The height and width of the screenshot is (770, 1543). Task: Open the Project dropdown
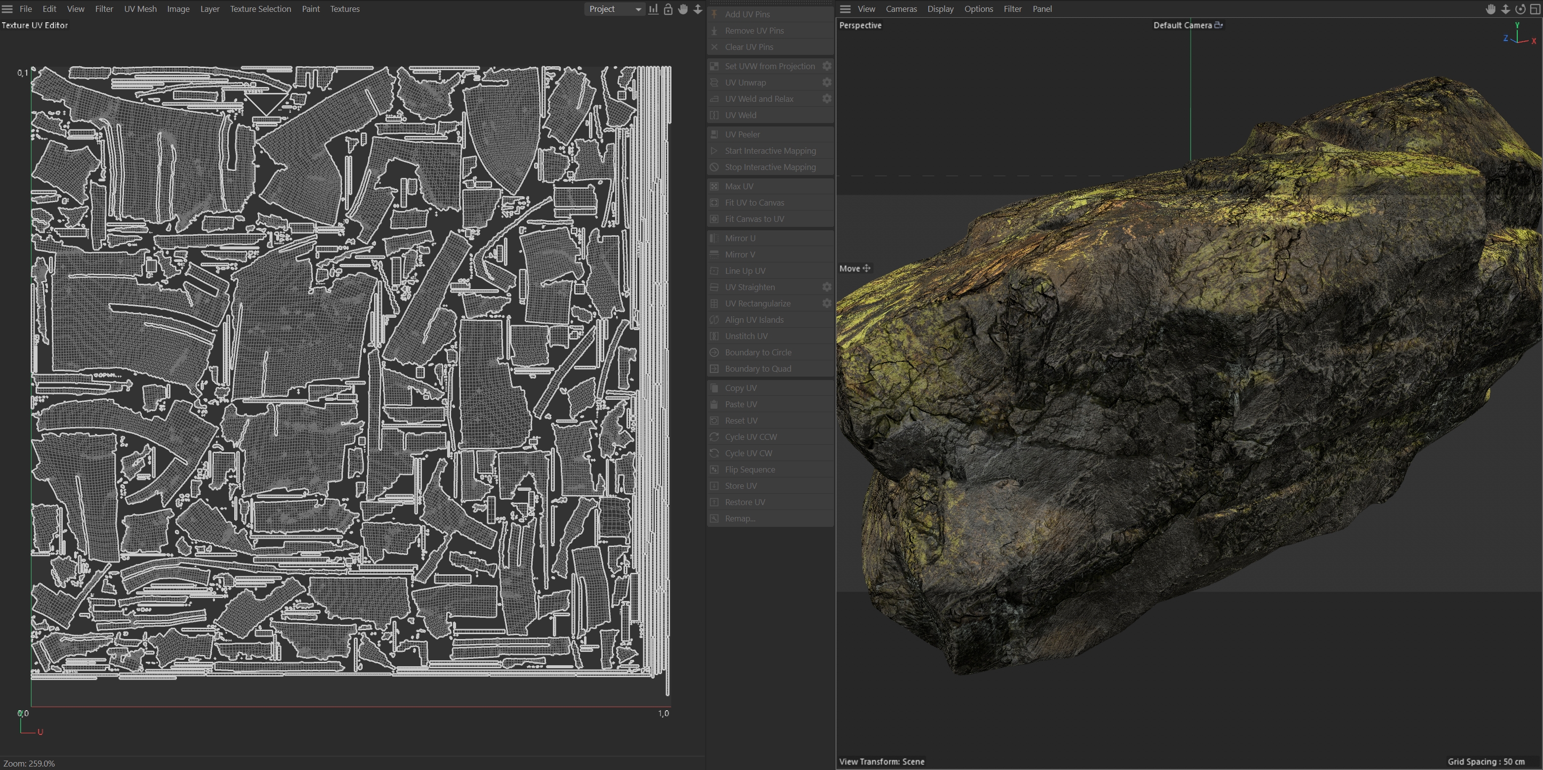[614, 9]
